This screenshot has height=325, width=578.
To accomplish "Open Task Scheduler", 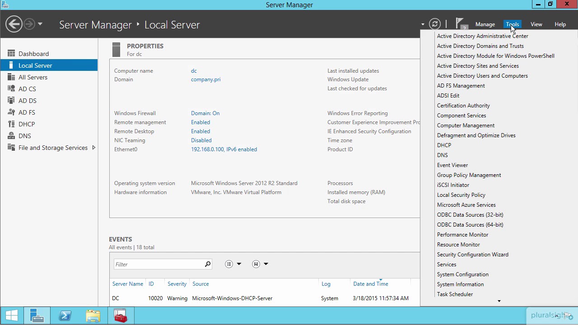I will pyautogui.click(x=455, y=294).
